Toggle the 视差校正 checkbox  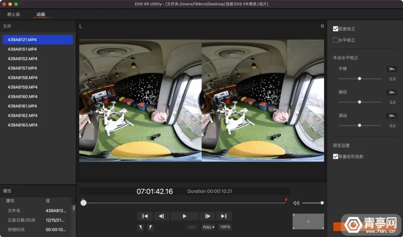335,29
